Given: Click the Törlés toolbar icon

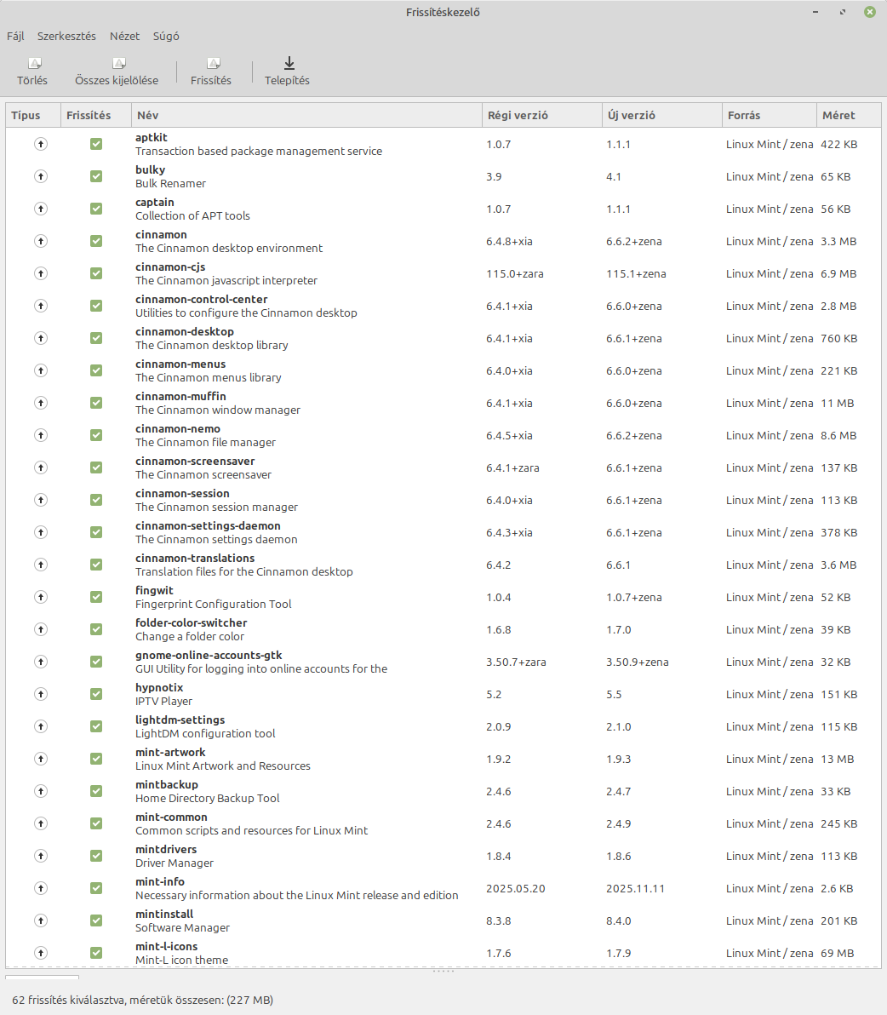Looking at the screenshot, I should [x=32, y=64].
